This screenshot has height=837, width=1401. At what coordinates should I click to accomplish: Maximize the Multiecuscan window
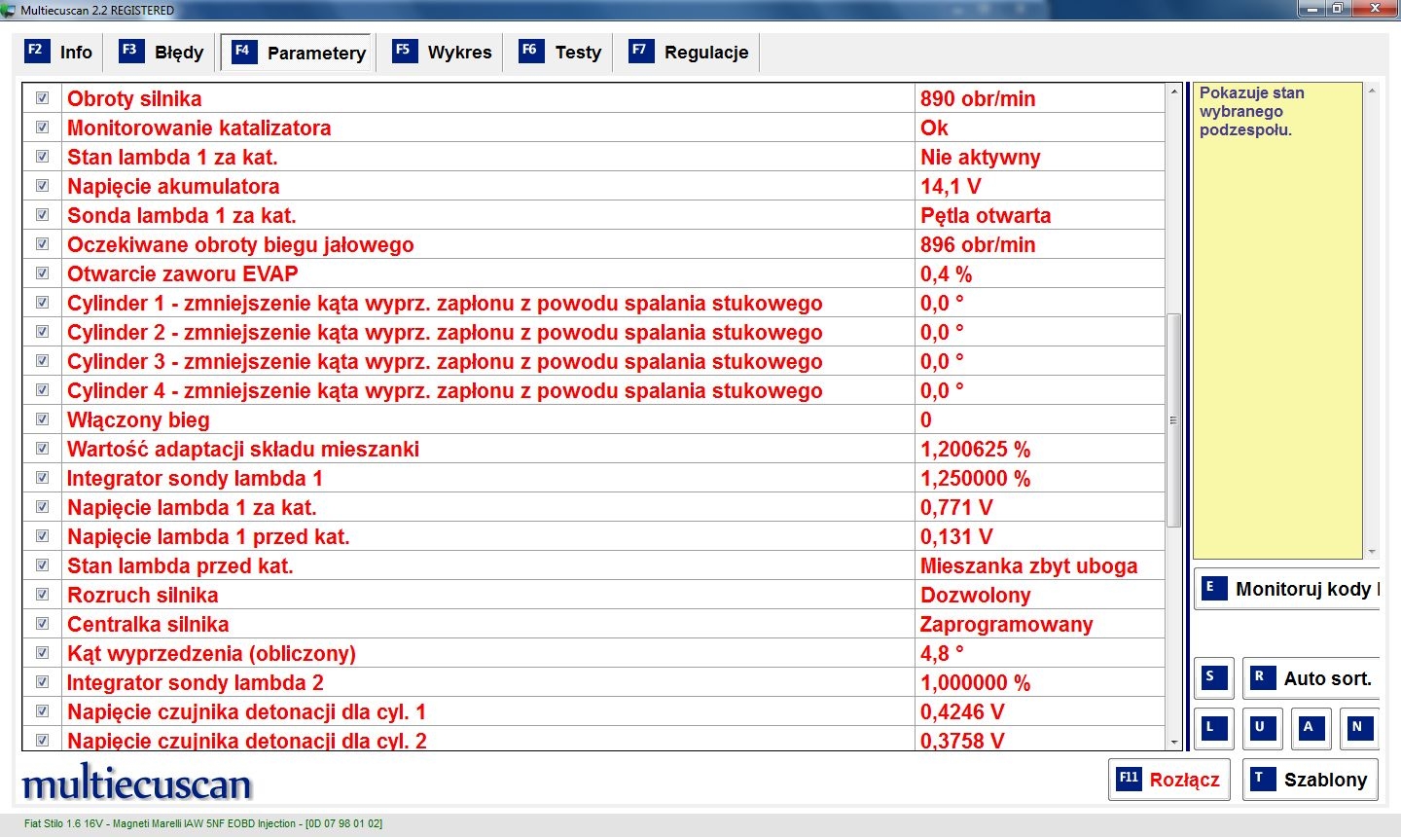tap(1338, 9)
